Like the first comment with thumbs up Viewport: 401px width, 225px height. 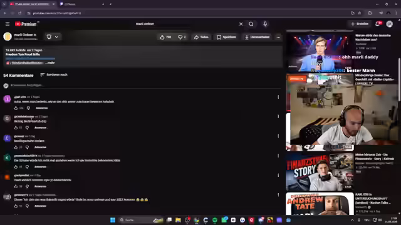[x=16, y=108]
